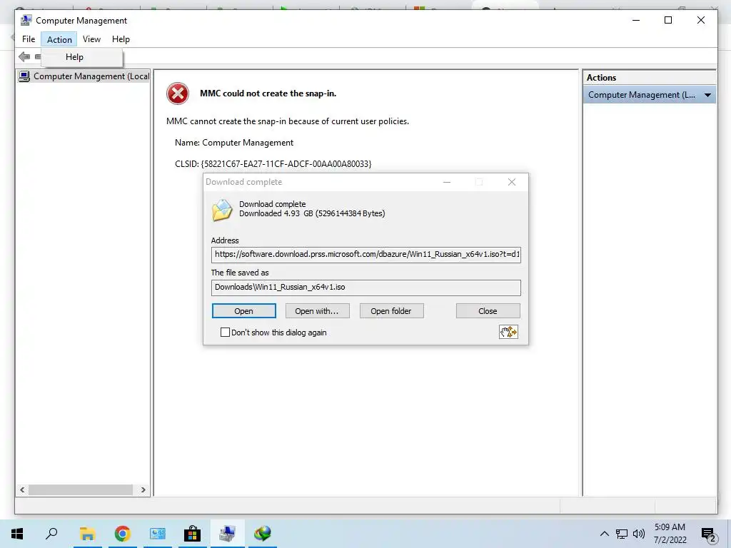Click the tree pane horizontal scrollbar thumb
Image resolution: width=731 pixels, height=548 pixels.
tap(81, 489)
